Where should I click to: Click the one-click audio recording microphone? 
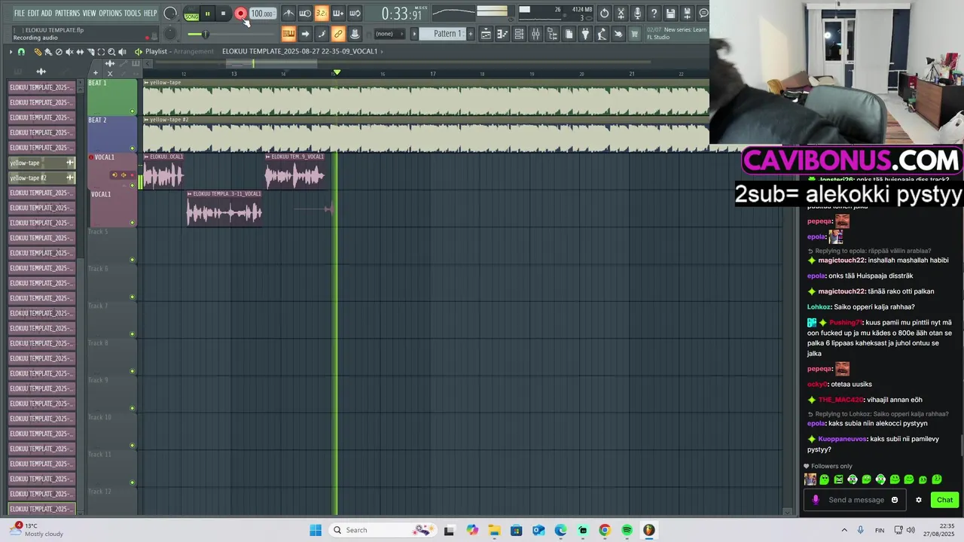637,13
